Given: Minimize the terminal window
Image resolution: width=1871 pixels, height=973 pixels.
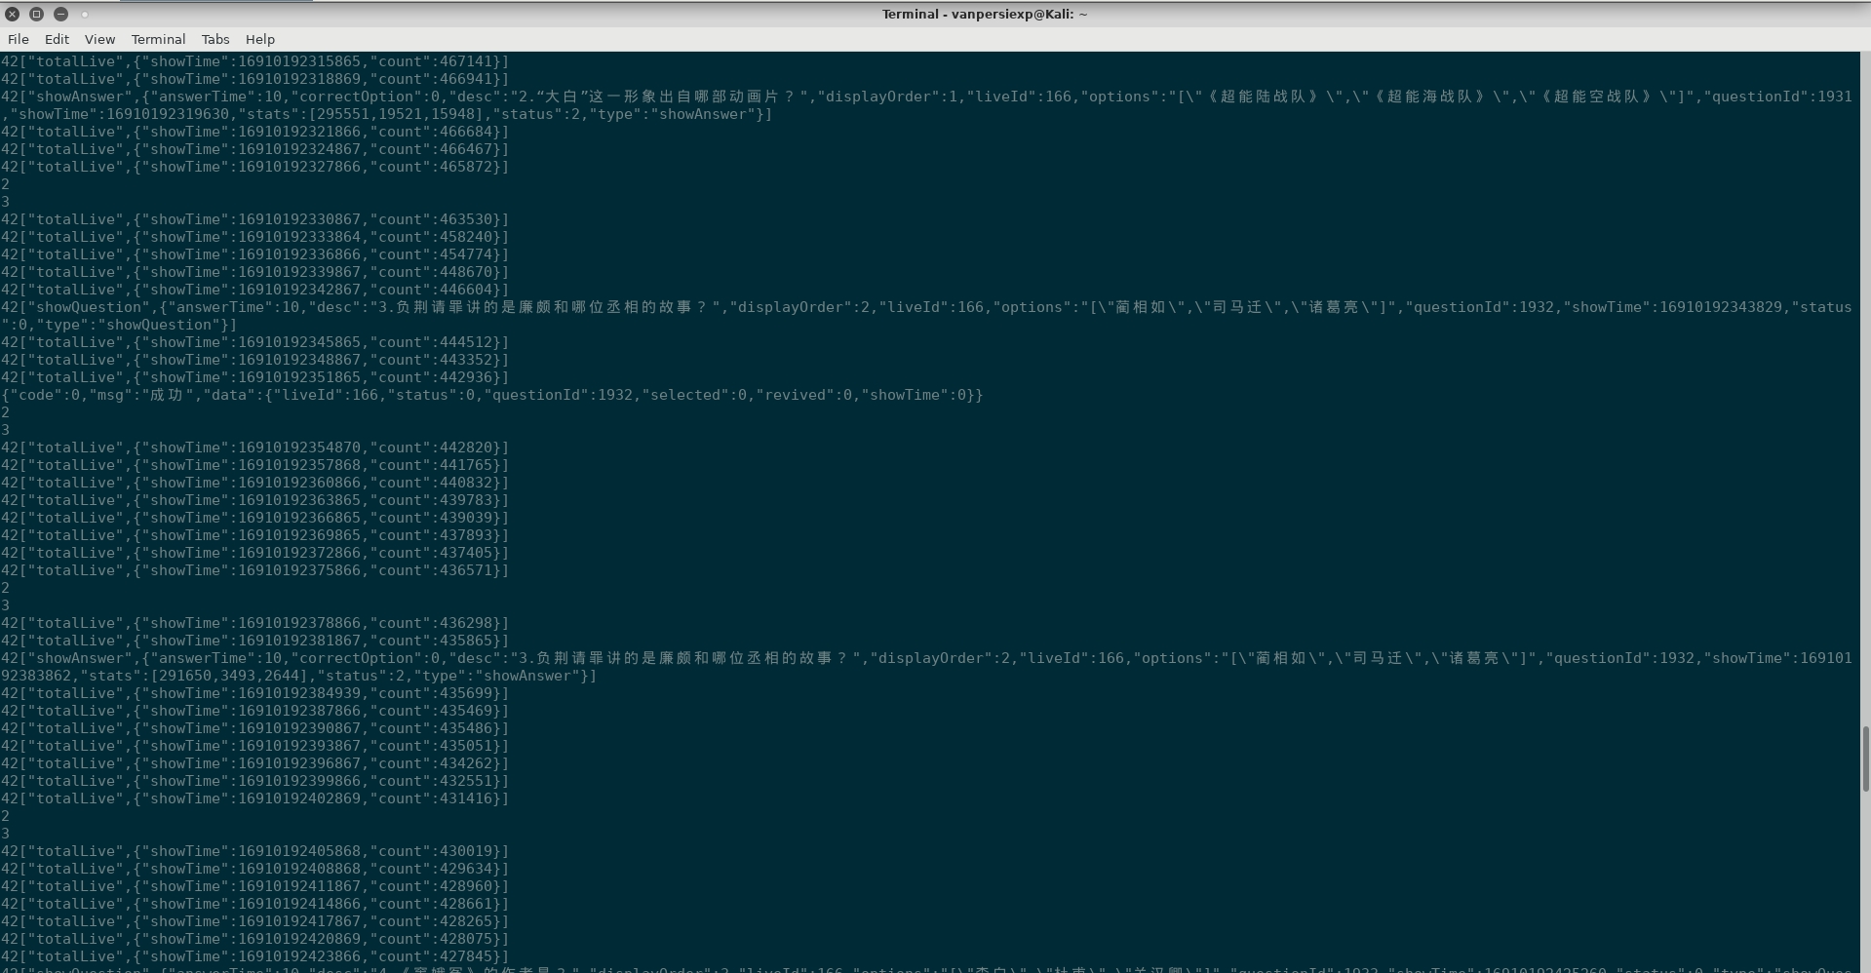Looking at the screenshot, I should point(60,14).
